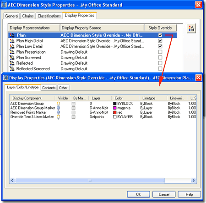Switch to the Chains tab
206x203 pixels.
click(28, 16)
